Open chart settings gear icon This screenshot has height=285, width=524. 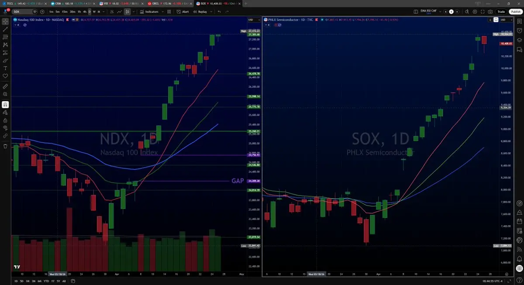475,11
